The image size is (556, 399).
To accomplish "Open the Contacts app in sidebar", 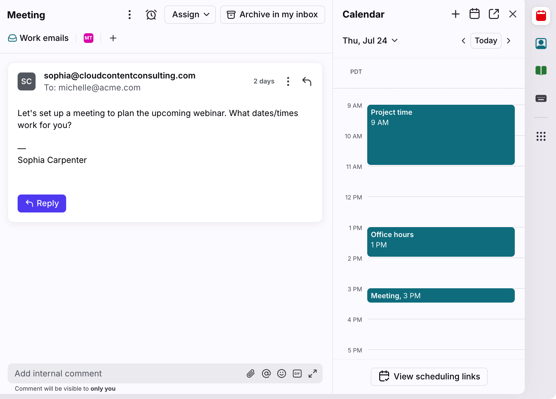I will coord(541,44).
